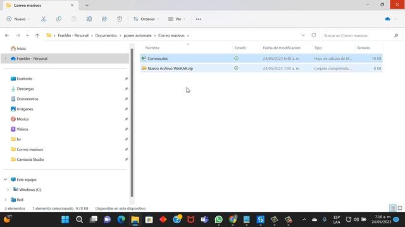Screen dimensions: 405x227
Task: Click the Share icon in toolbar
Action: 104,19
